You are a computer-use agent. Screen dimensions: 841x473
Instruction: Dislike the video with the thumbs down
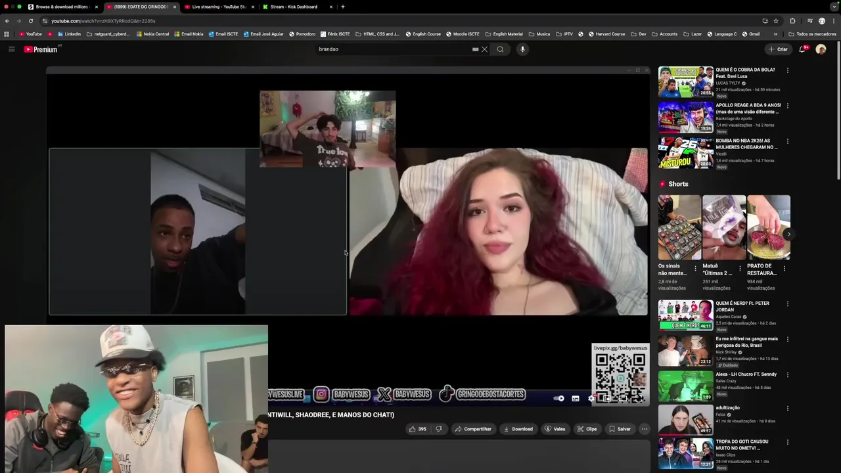coord(439,429)
